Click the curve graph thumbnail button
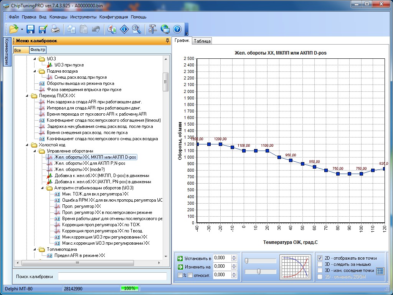393x295 pixels. [295, 267]
